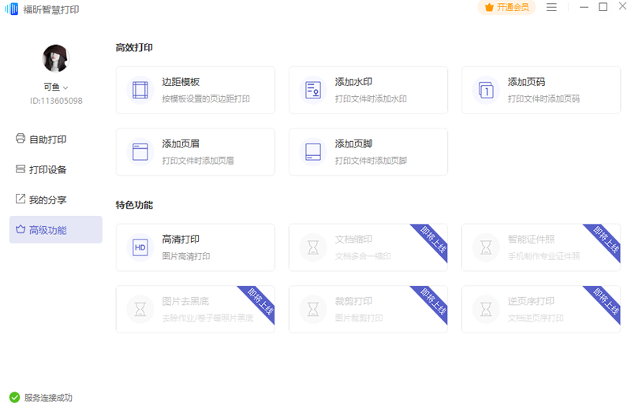Open the 高清打印 card title

click(181, 240)
